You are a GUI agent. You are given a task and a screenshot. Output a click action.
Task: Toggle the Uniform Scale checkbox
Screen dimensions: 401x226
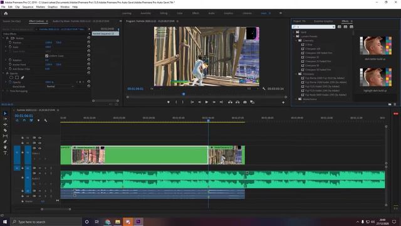[47, 56]
